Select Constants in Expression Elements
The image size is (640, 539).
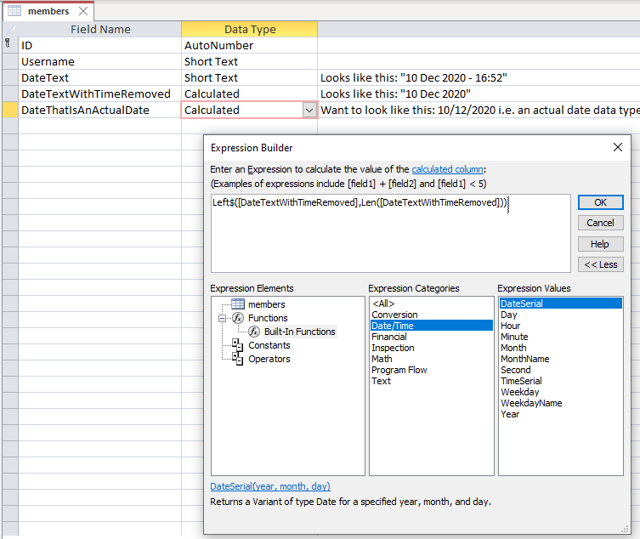269,345
